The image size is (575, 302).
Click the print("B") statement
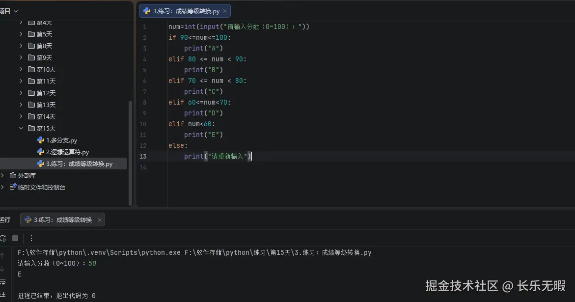[203, 70]
